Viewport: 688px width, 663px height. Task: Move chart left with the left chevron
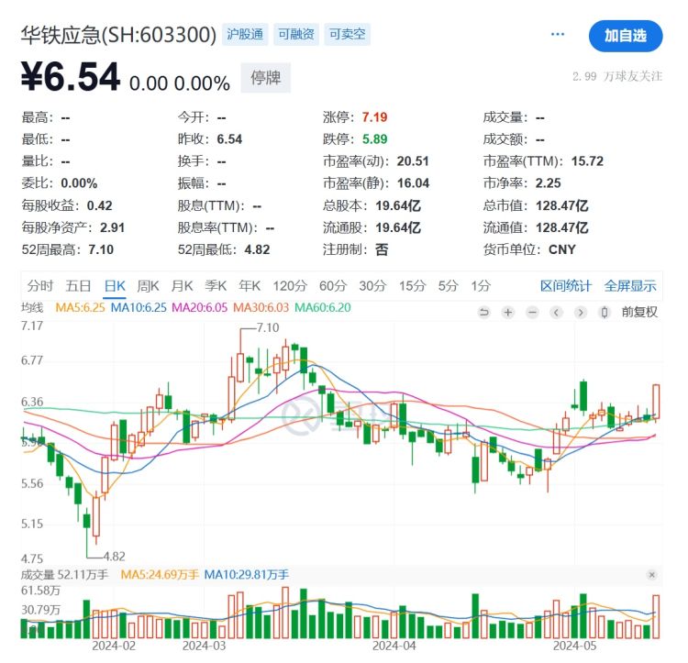pos(557,312)
